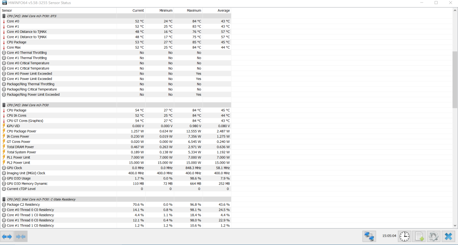Click circle icon of Core #0 Thermal Throttling
Viewport: 458px width, 245px height.
(x=4, y=53)
